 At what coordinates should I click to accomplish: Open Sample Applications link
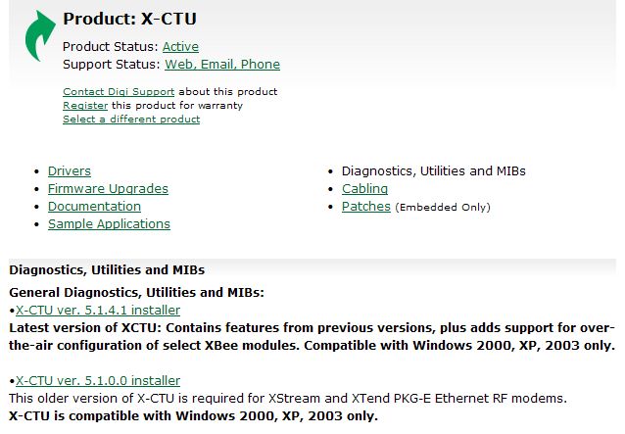[x=109, y=223]
